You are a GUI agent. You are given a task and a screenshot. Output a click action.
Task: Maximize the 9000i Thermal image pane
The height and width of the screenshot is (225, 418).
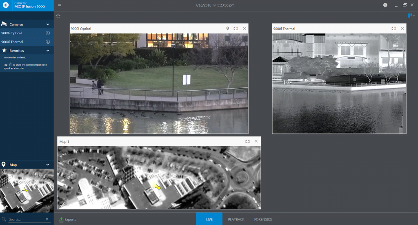tap(394, 29)
